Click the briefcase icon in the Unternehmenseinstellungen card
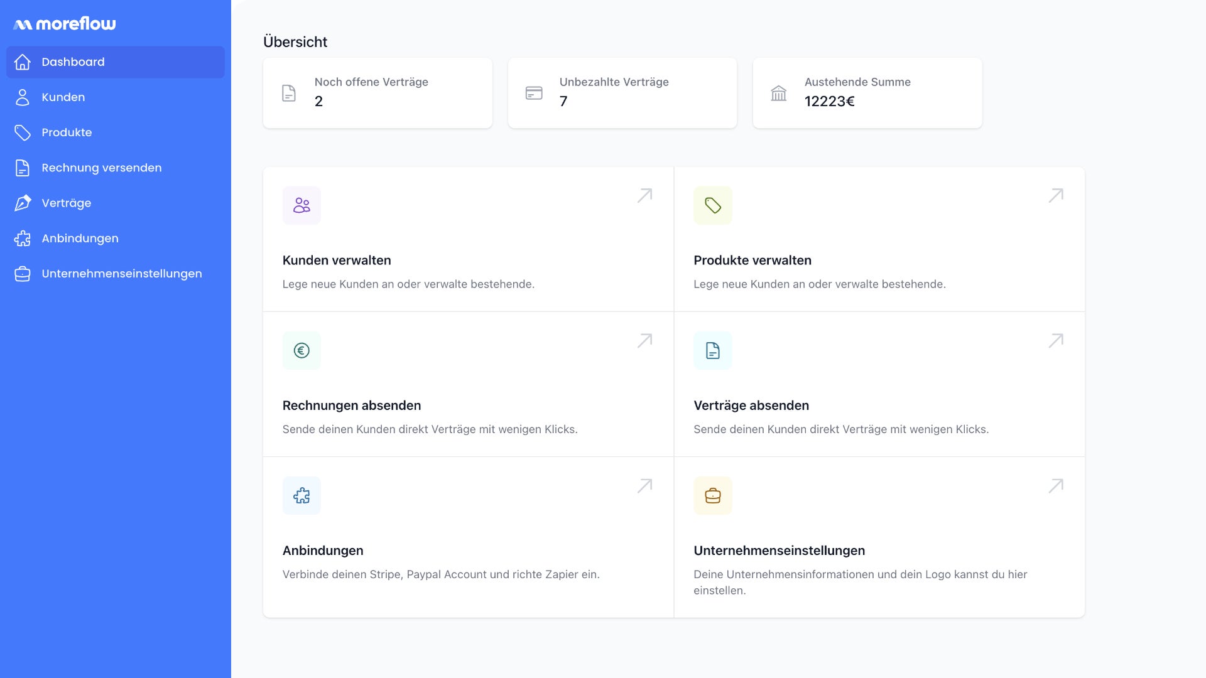Viewport: 1206px width, 678px height. point(712,495)
